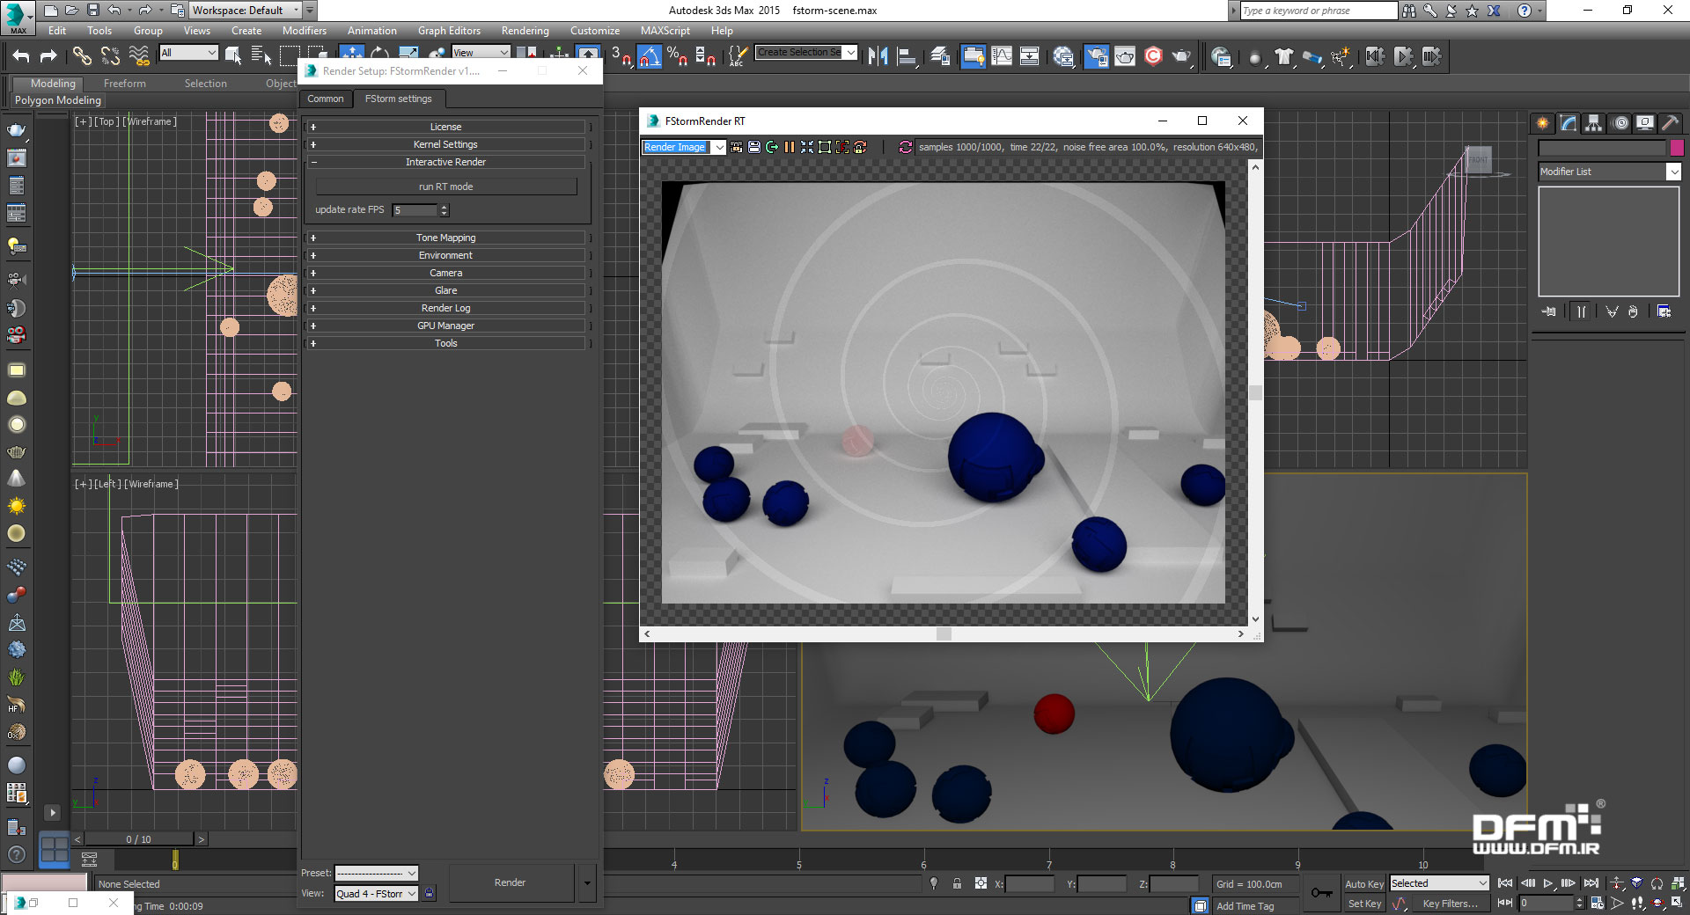
Task: Click the Render button
Action: click(510, 882)
